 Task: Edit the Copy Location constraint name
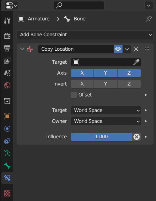coord(76,49)
